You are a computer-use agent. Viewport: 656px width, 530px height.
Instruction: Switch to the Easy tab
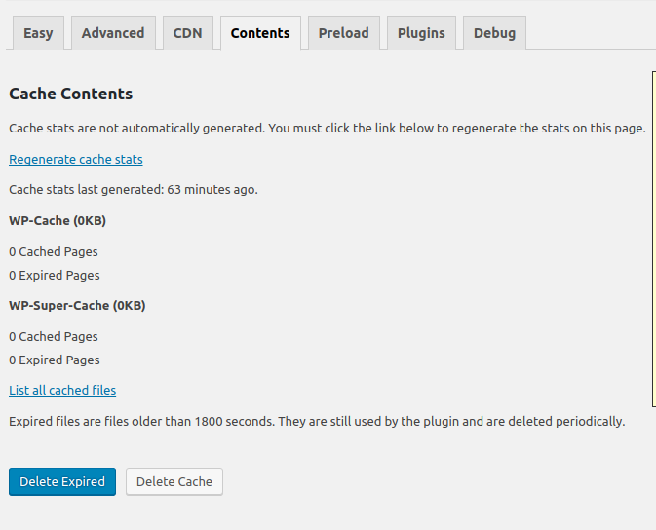(x=38, y=32)
